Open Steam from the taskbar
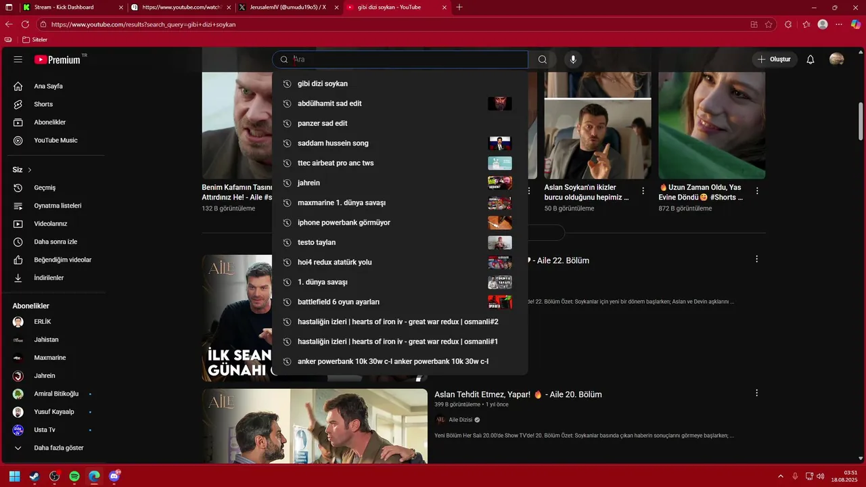The width and height of the screenshot is (866, 487). (35, 476)
